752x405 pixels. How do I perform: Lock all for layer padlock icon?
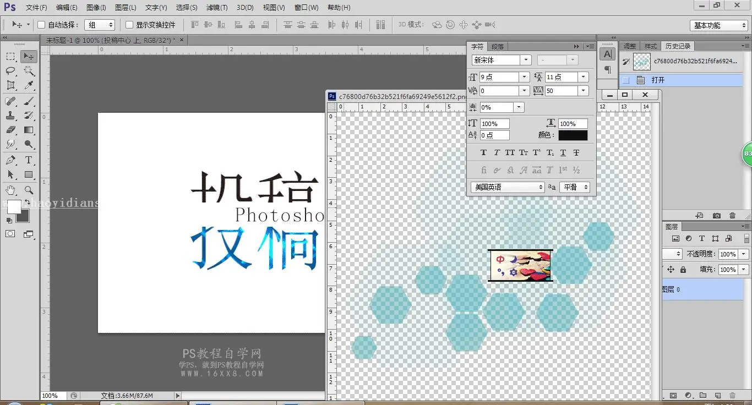pos(683,270)
